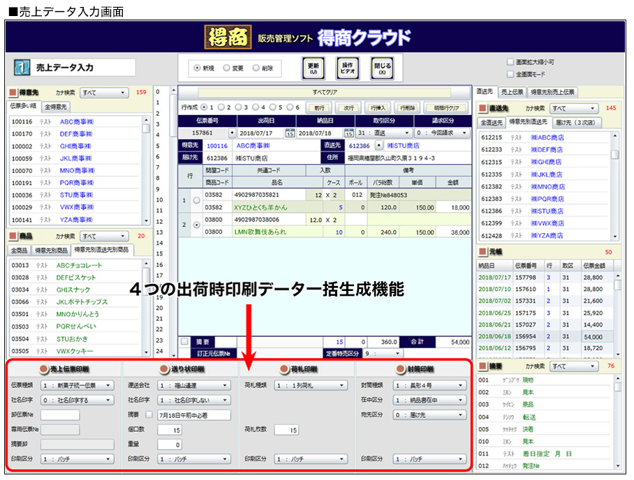The width and height of the screenshot is (634, 480).
Task: Open the calendar icon next to 納品日
Action: tap(348, 133)
